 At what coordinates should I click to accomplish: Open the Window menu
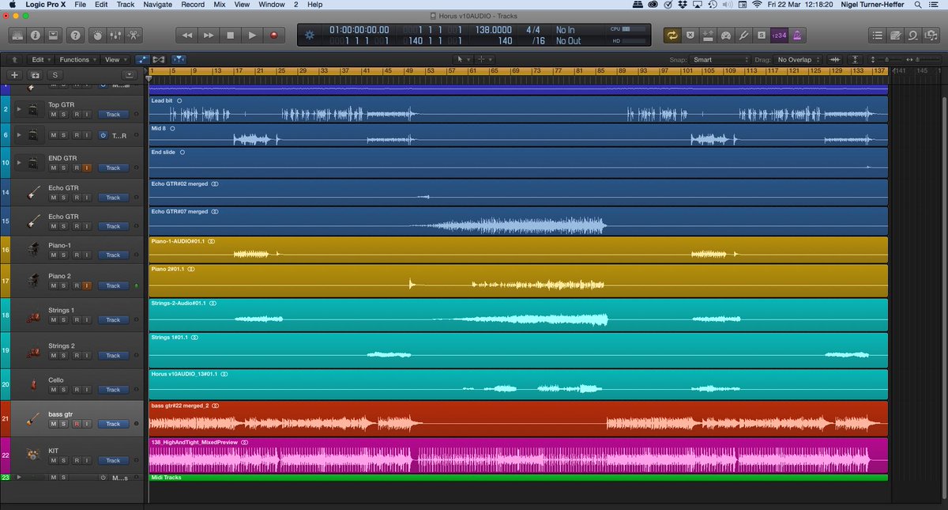coord(272,5)
